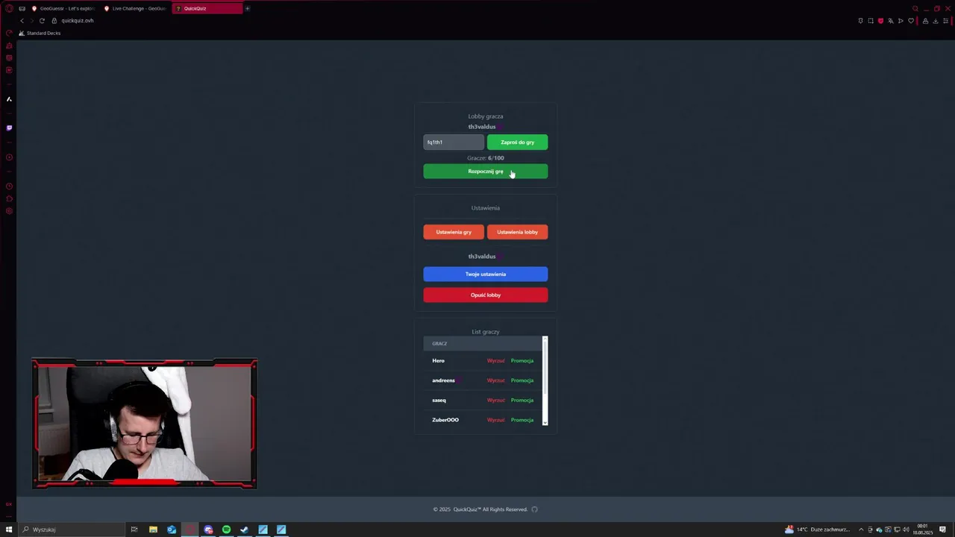Viewport: 955px width, 537px height.
Task: Promote saseq with Promocja
Action: tap(522, 401)
